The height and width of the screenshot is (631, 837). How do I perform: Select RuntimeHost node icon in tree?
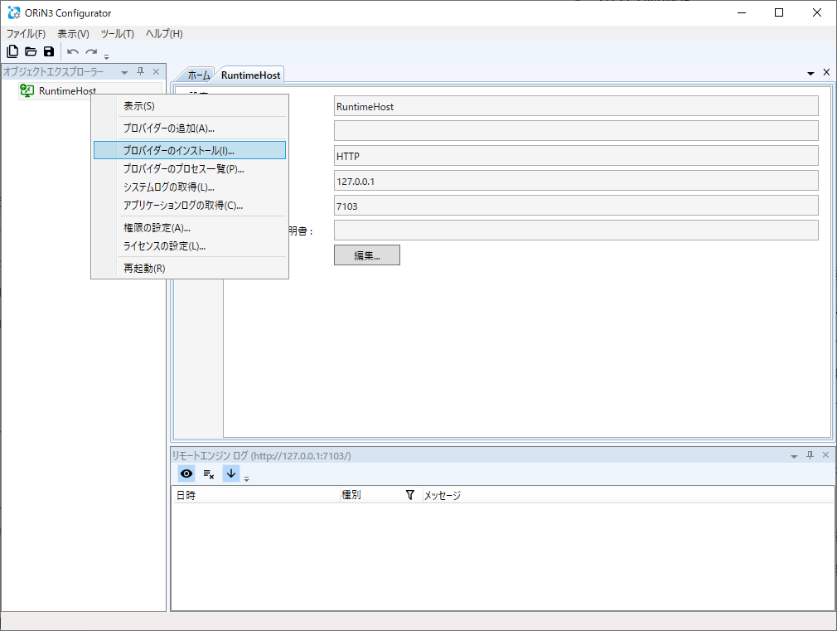point(27,90)
